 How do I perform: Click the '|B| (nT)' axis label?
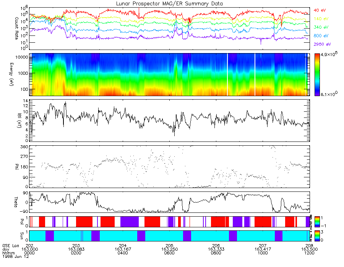click(x=19, y=121)
